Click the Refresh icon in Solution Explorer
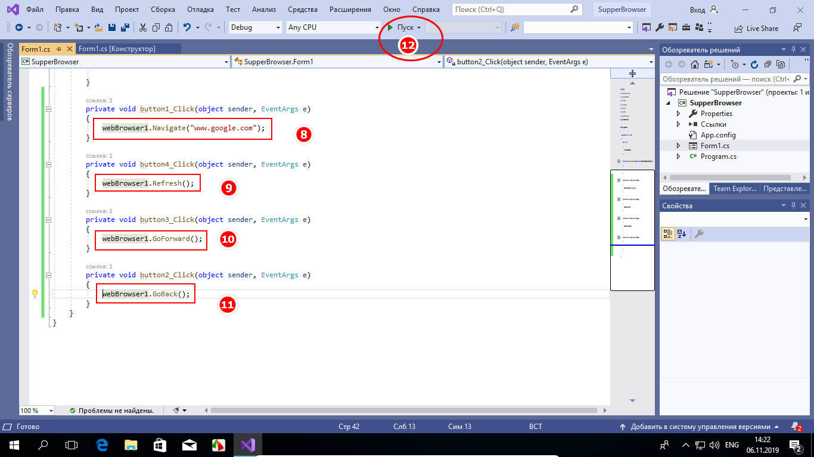Image resolution: width=814 pixels, height=457 pixels. 754,64
